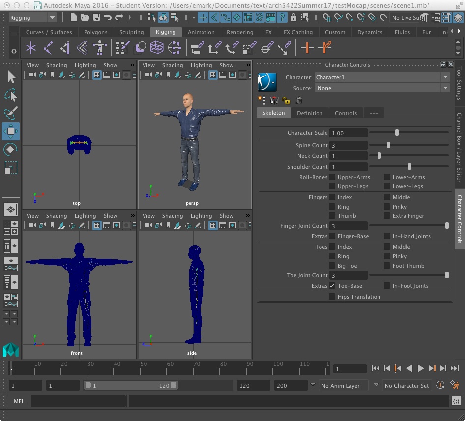Select the arrow Select tool

point(11,77)
